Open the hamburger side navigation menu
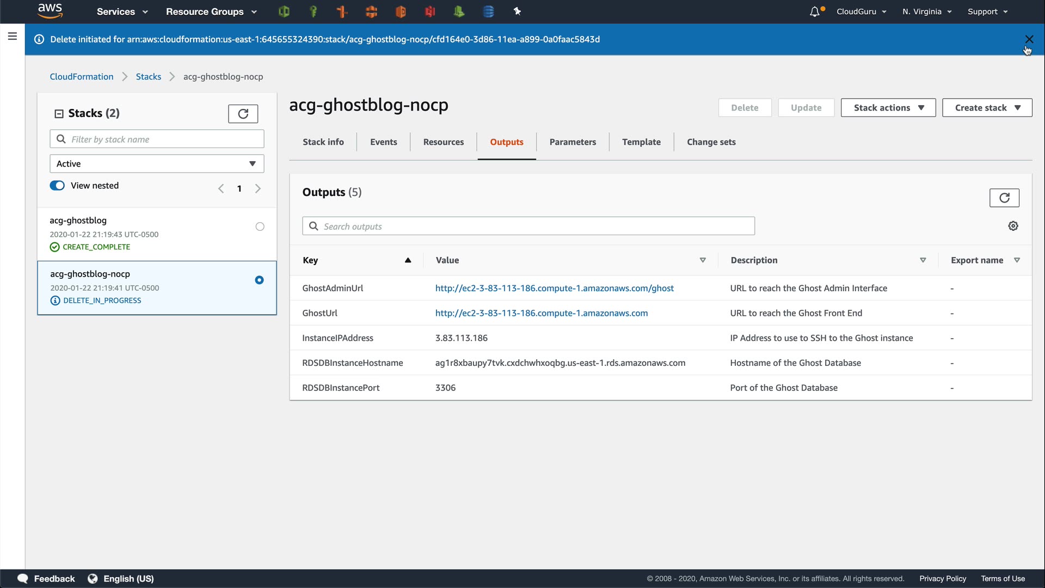The image size is (1045, 588). pos(13,36)
